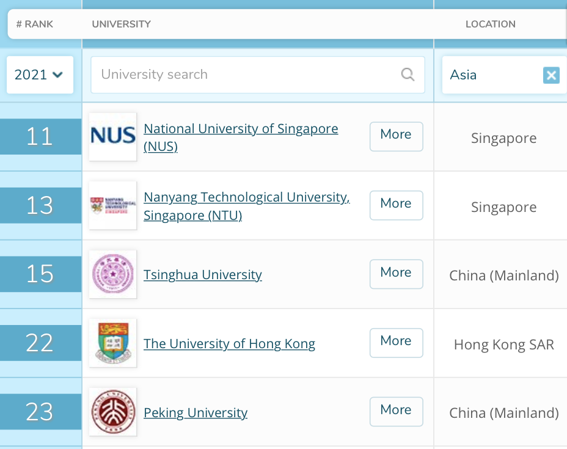Click Singapore location in the NTU row
Screen dimensions: 567x449
coord(503,207)
